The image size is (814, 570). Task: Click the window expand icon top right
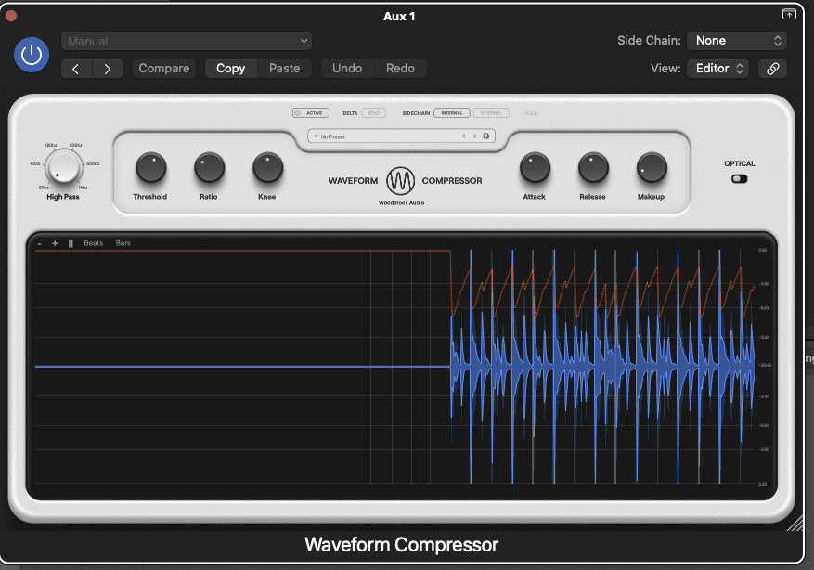(x=789, y=14)
